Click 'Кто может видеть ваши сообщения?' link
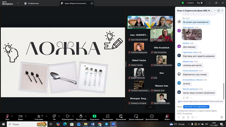226x127 pixels. (192, 101)
